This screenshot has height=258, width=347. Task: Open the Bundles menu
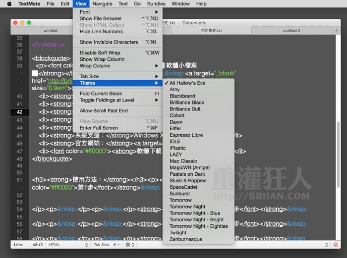(156, 4)
